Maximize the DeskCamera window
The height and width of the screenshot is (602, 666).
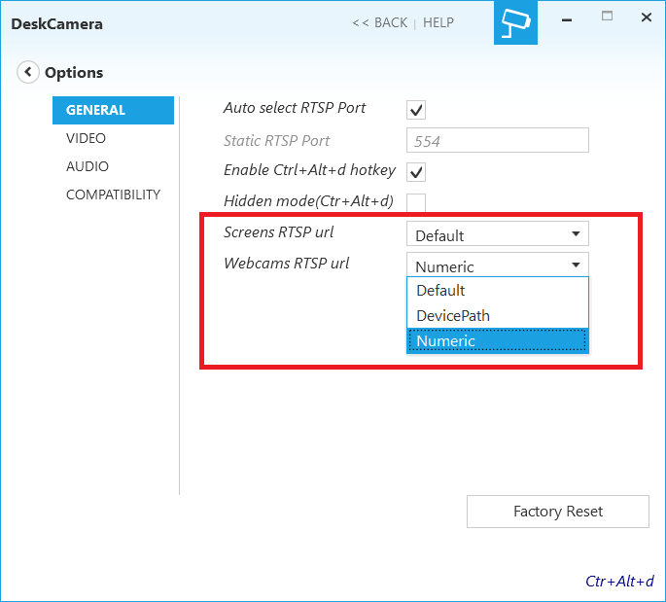pyautogui.click(x=608, y=18)
